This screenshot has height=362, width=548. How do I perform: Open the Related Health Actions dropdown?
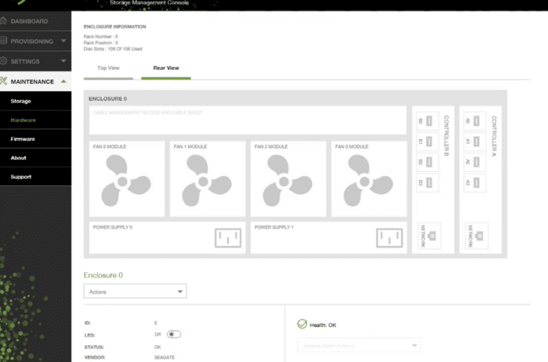359,345
